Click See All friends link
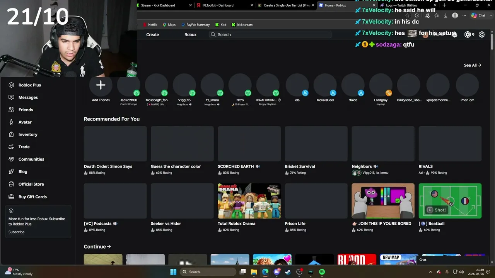The image size is (495, 278). click(473, 65)
